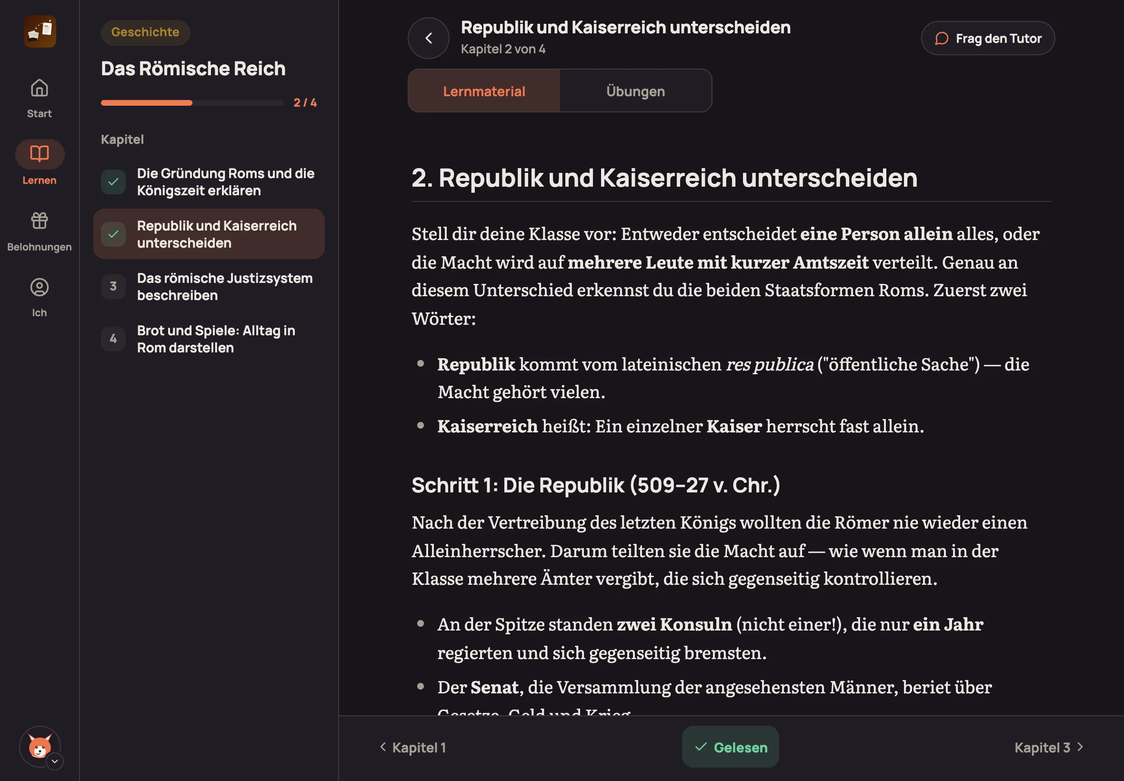Viewport: 1124px width, 781px height.
Task: Select the Lernen book icon
Action: 40,154
